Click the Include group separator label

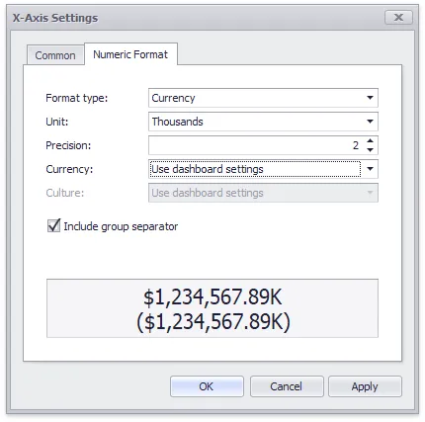(121, 226)
